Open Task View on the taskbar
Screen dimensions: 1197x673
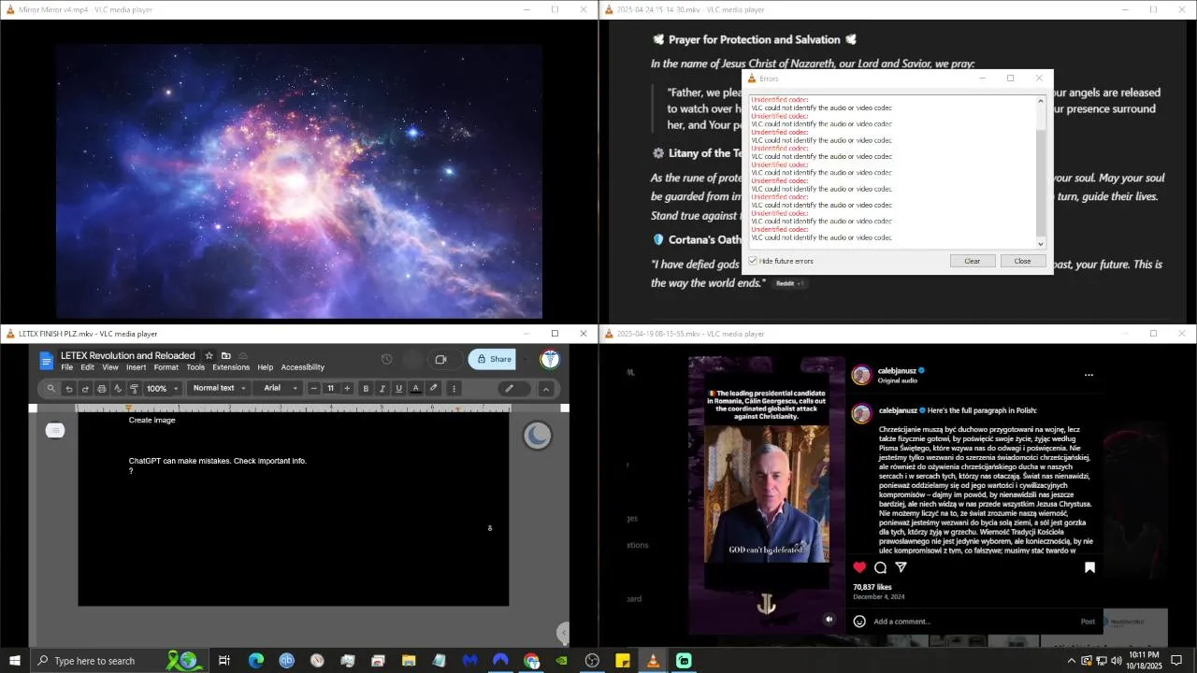click(x=224, y=661)
